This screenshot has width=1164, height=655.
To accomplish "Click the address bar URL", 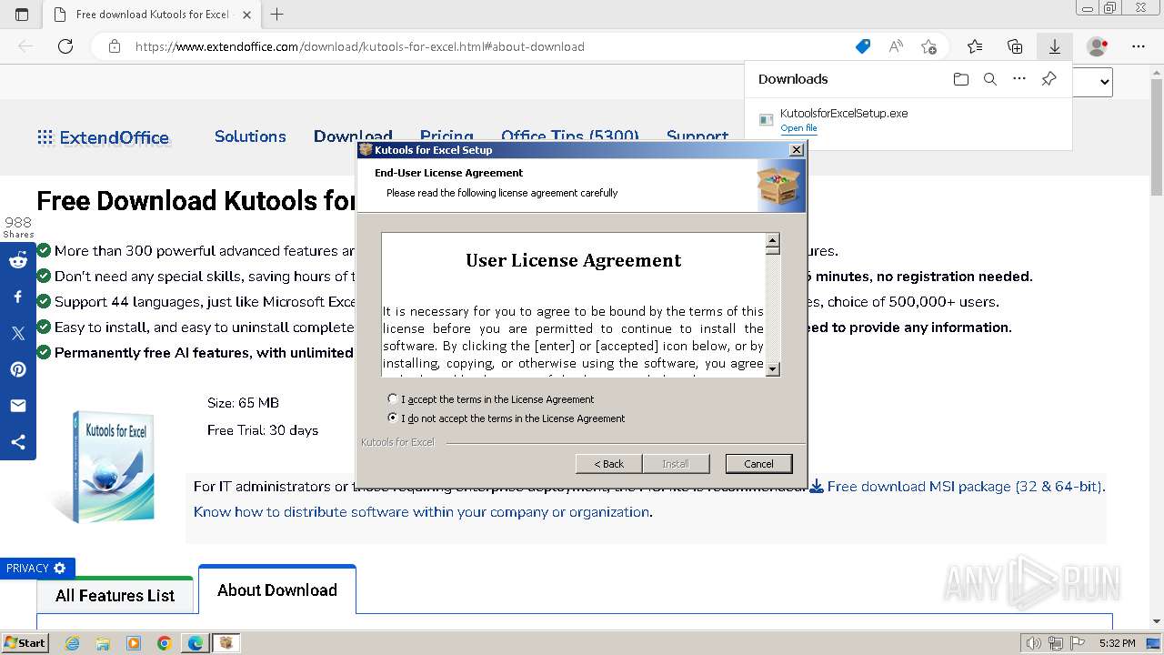I will pyautogui.click(x=360, y=46).
